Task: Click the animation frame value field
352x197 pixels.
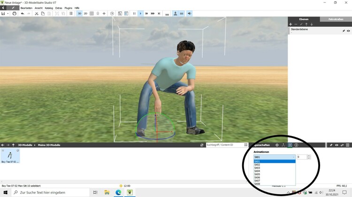Action: pos(302,157)
